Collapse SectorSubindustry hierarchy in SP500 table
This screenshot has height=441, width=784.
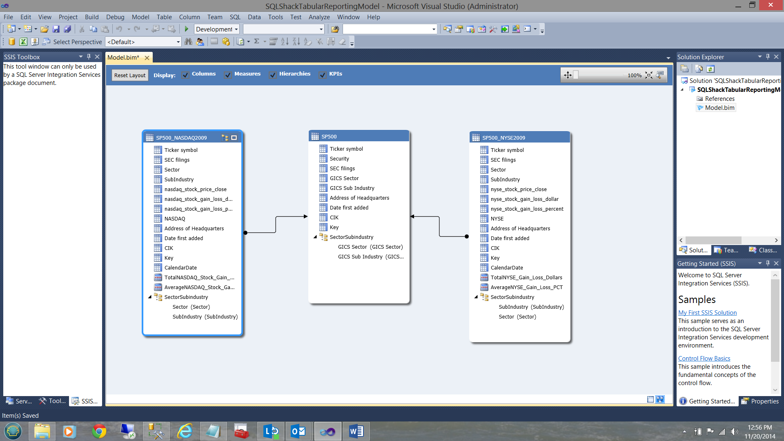coord(315,237)
